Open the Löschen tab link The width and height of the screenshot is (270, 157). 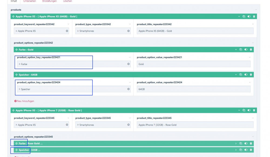(67, 1)
